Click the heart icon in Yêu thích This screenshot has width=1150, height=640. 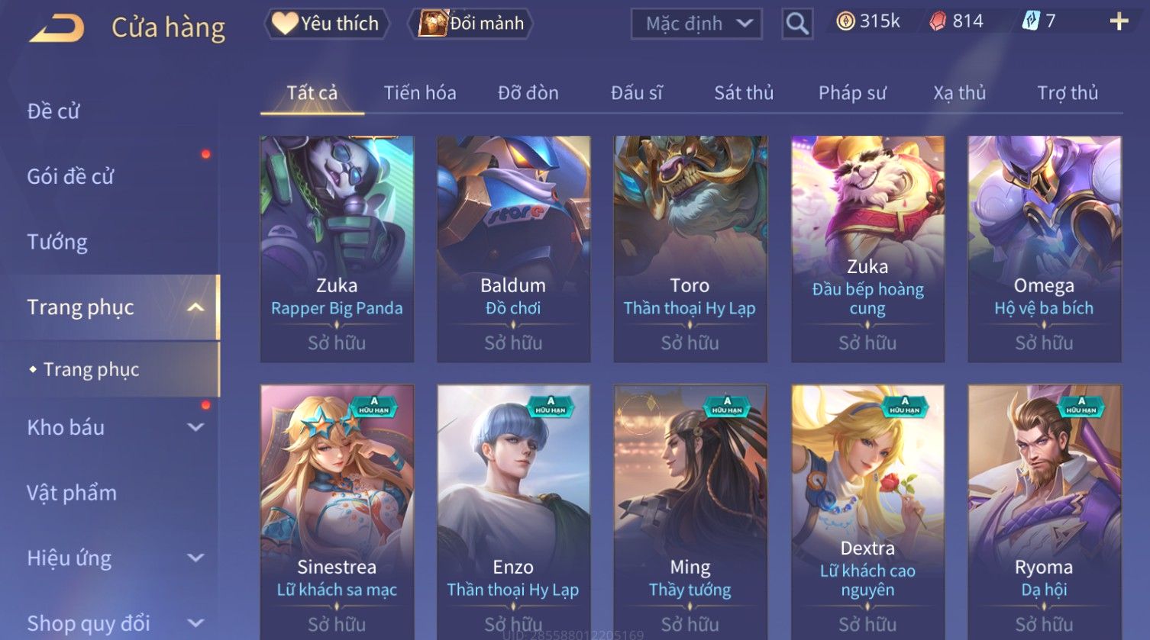point(285,24)
